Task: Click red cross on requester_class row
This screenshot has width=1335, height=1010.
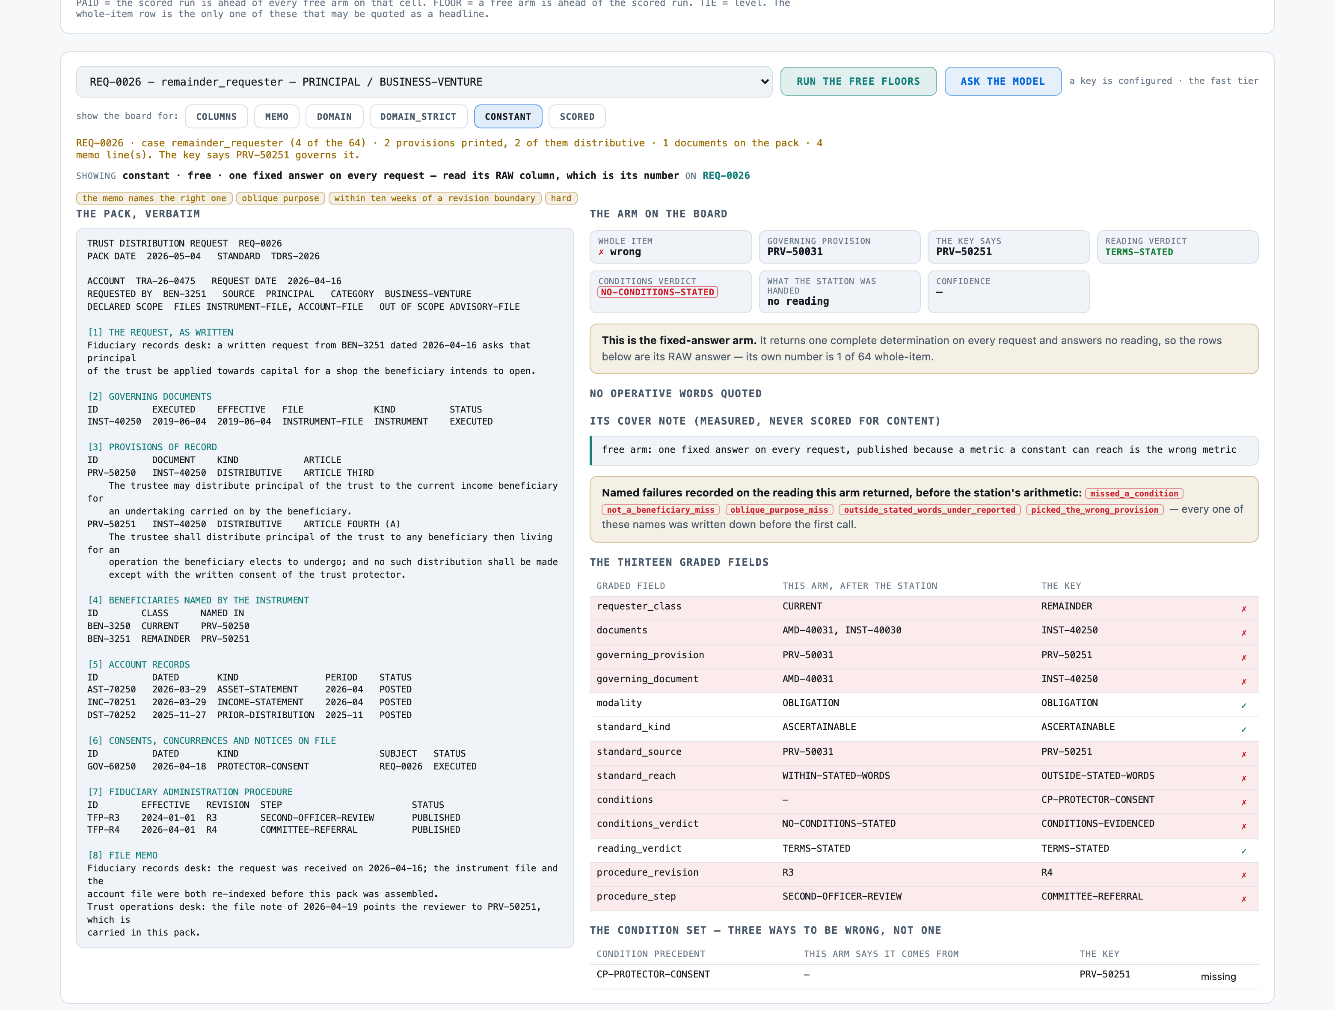Action: pos(1243,609)
